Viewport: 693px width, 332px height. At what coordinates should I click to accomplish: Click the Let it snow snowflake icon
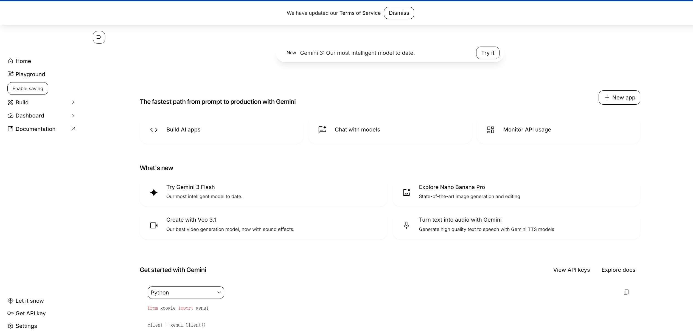coord(10,300)
